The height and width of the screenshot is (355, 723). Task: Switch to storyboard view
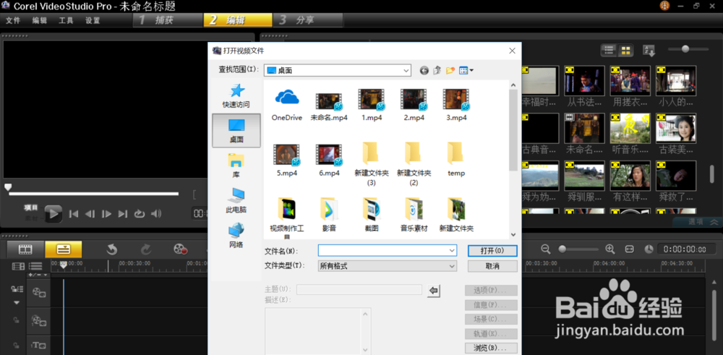point(25,249)
